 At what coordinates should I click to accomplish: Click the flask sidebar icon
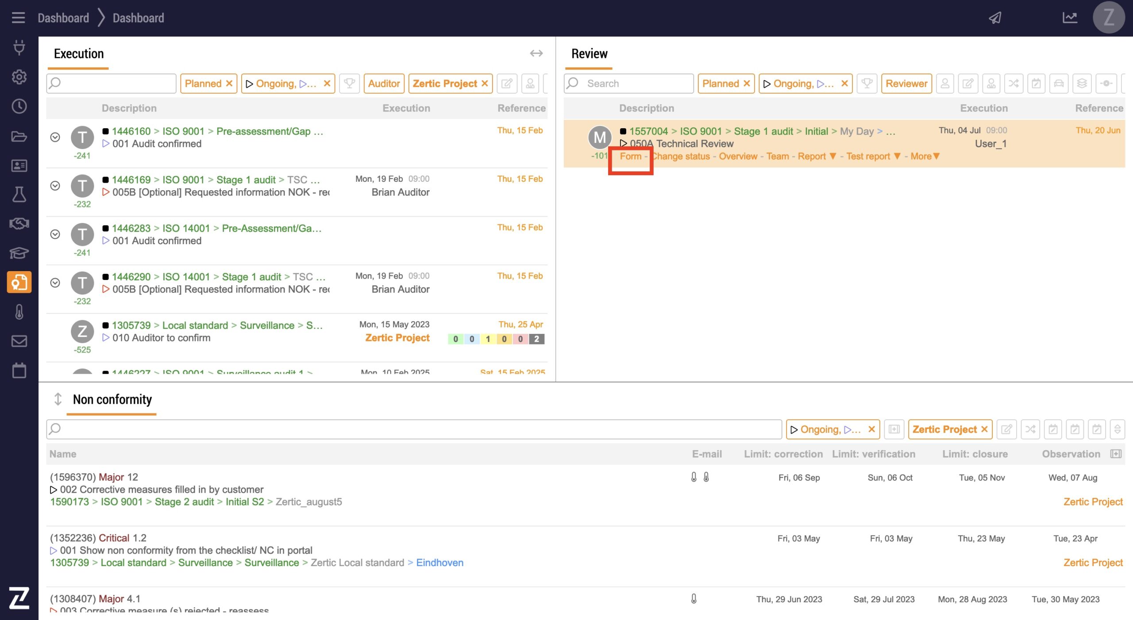pyautogui.click(x=19, y=194)
